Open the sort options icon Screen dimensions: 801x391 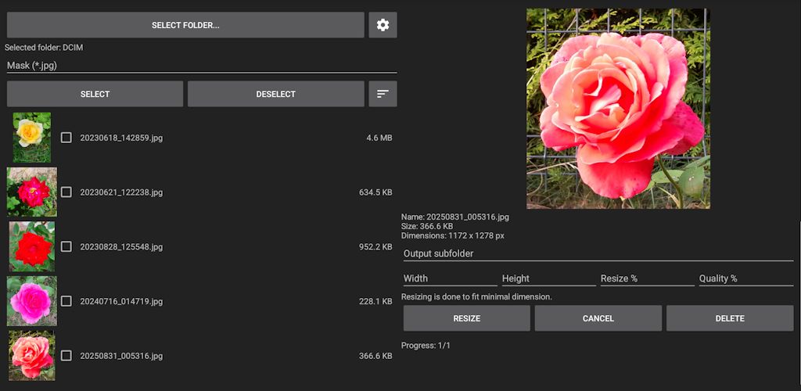click(383, 94)
